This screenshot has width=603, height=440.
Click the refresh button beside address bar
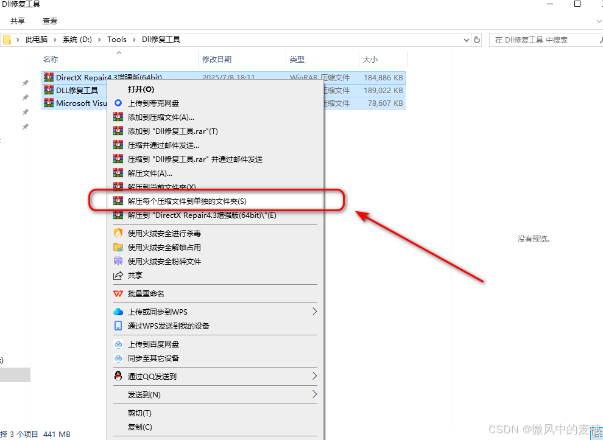[477, 40]
